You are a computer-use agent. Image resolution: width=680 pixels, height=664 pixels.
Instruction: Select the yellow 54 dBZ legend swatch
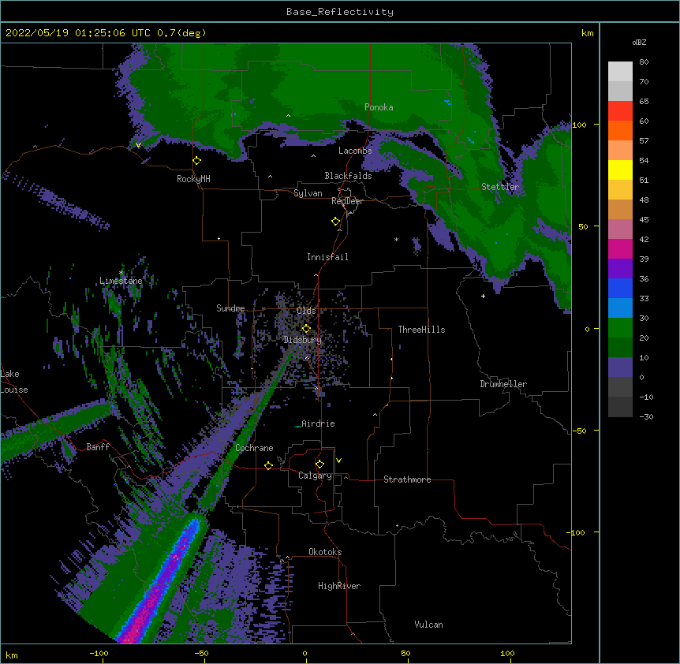(620, 170)
